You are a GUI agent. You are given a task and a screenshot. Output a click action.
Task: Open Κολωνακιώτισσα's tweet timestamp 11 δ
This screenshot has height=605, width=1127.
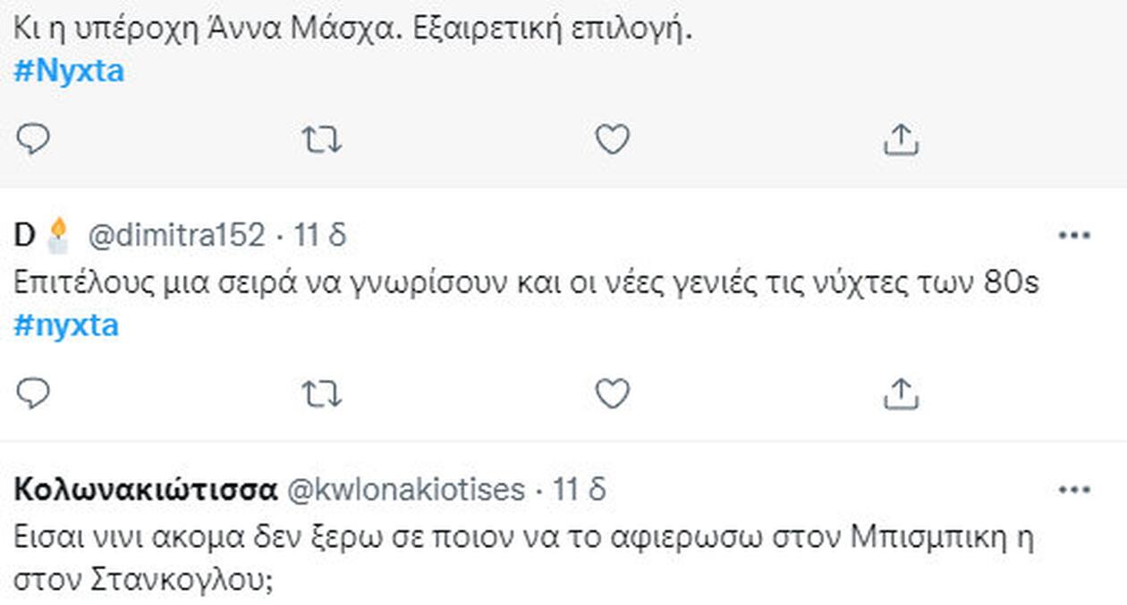[x=580, y=490]
